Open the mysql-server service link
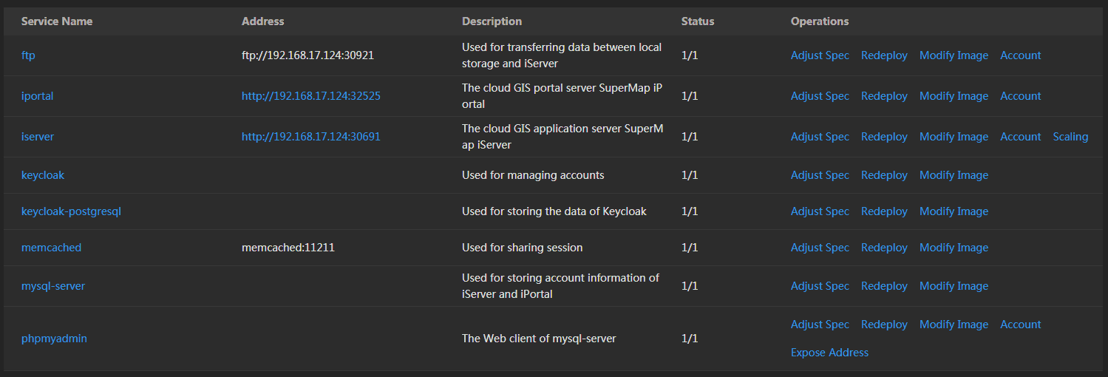The height and width of the screenshot is (377, 1108). coord(53,286)
